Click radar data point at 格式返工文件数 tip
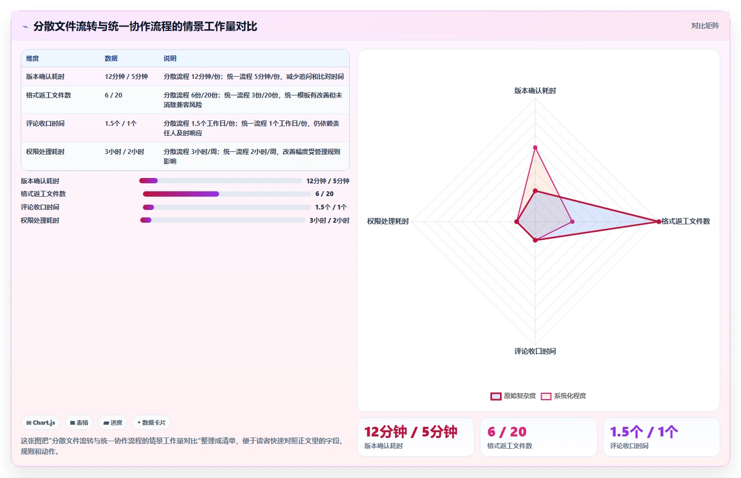This screenshot has width=741, height=478. tap(659, 221)
